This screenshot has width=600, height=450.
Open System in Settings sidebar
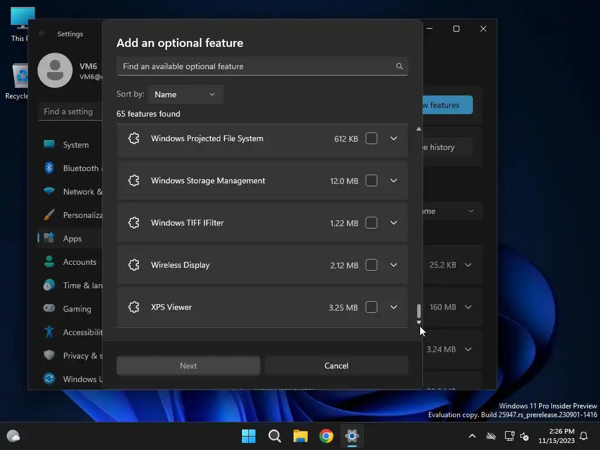point(70,145)
